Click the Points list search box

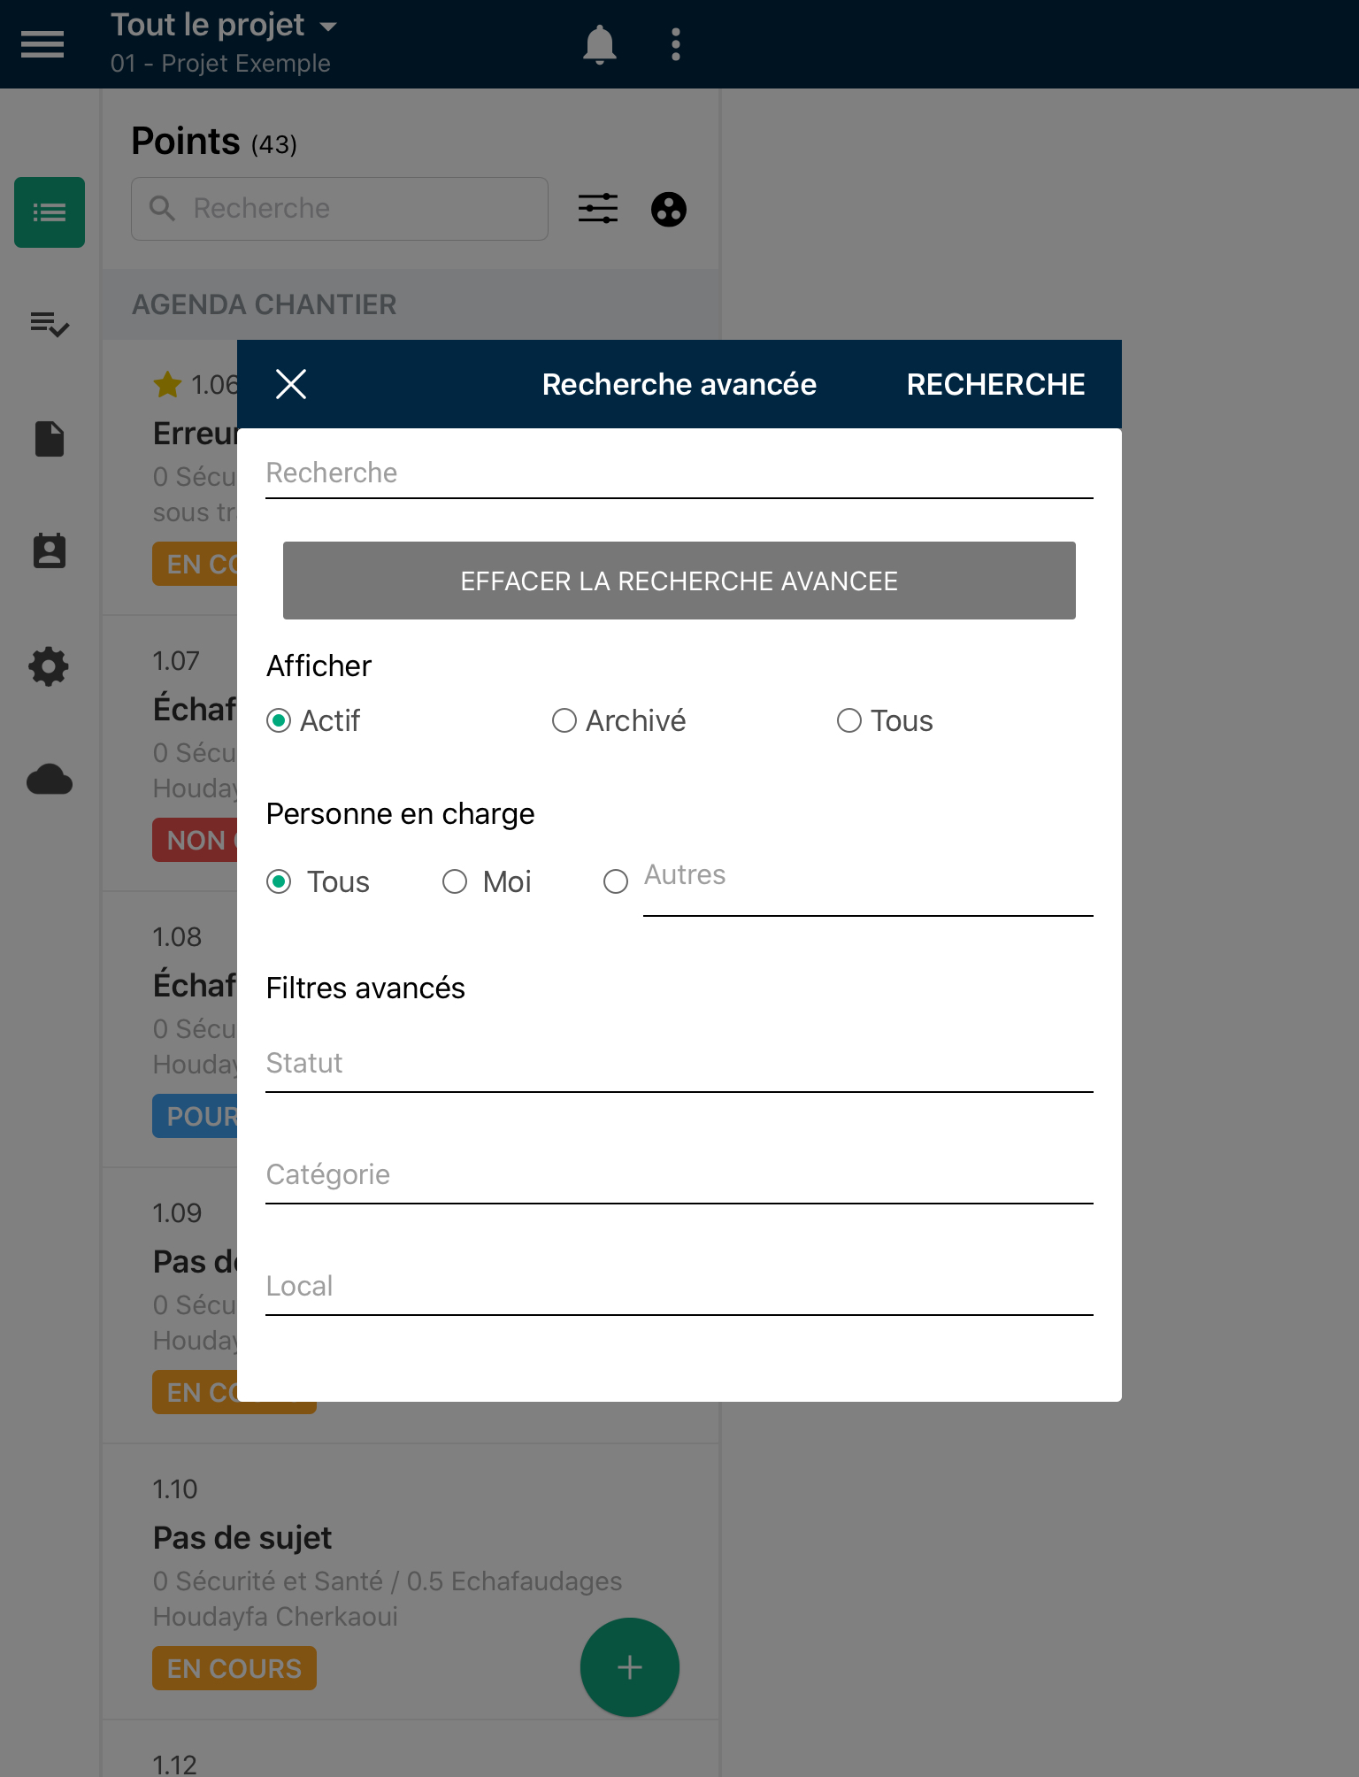click(340, 209)
